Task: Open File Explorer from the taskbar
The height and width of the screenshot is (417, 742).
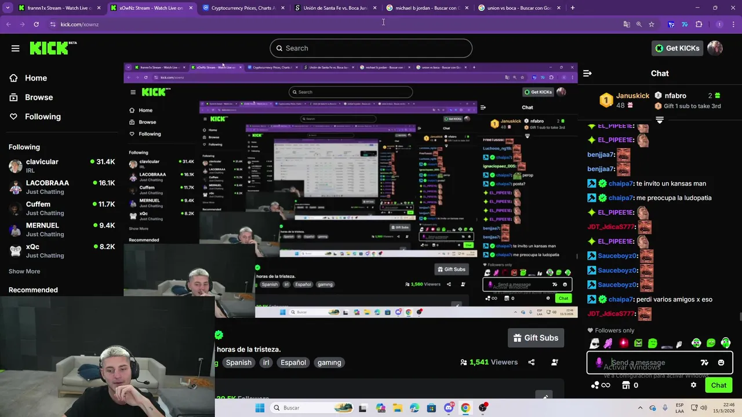Action: (397, 408)
